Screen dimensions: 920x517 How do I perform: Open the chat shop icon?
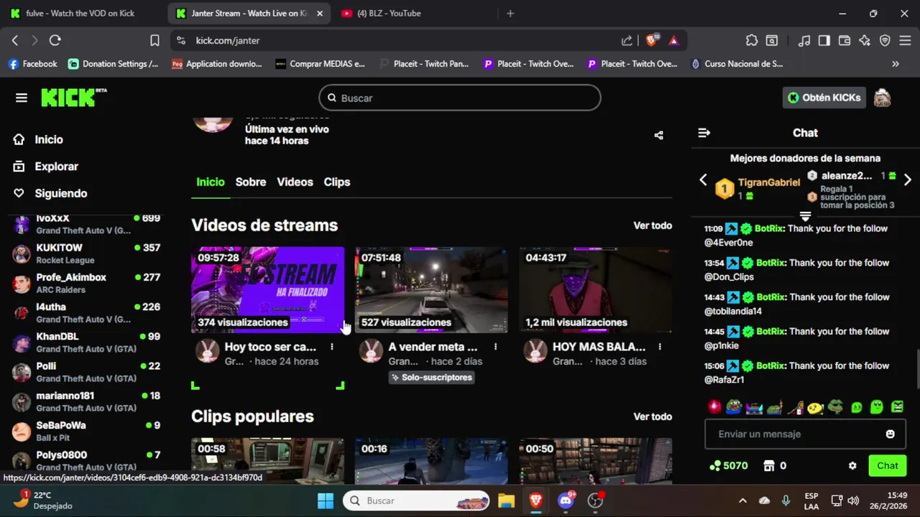pos(769,465)
